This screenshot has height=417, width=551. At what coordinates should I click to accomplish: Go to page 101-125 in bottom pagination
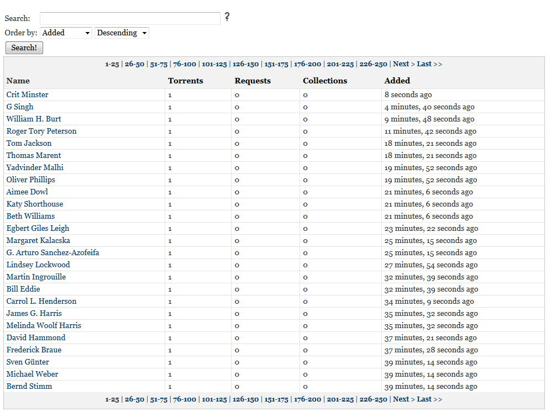point(214,399)
